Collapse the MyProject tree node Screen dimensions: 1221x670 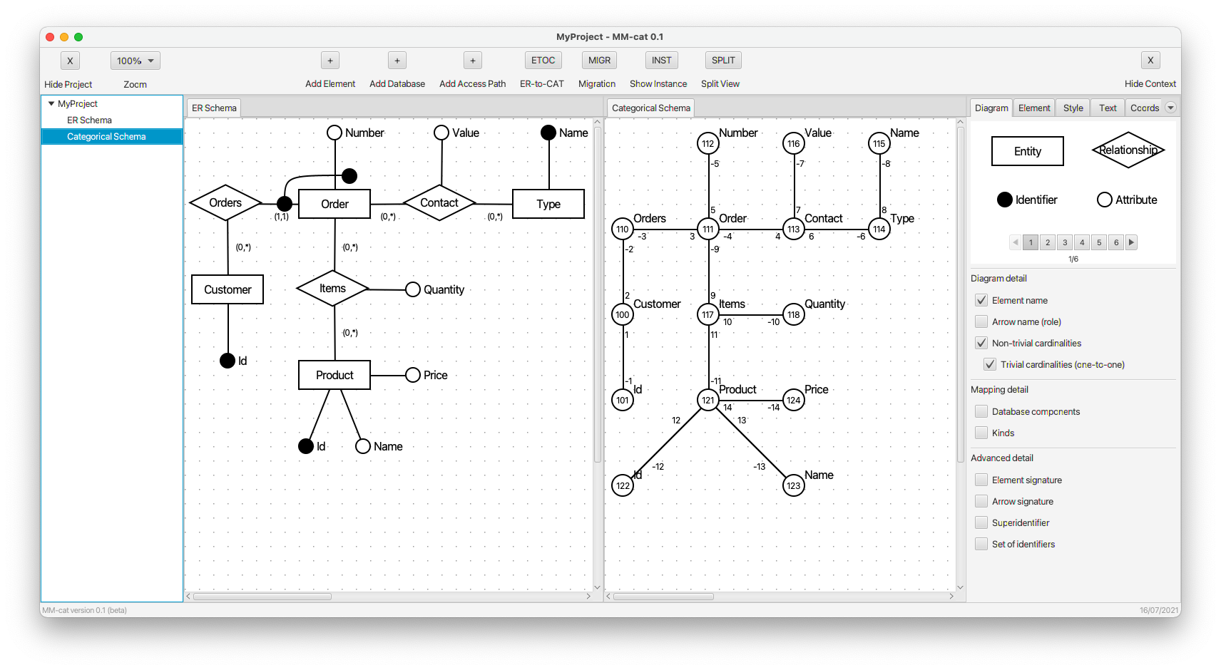coord(51,103)
